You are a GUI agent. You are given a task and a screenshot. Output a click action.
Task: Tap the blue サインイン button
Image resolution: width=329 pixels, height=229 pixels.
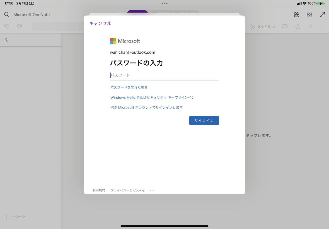click(204, 121)
